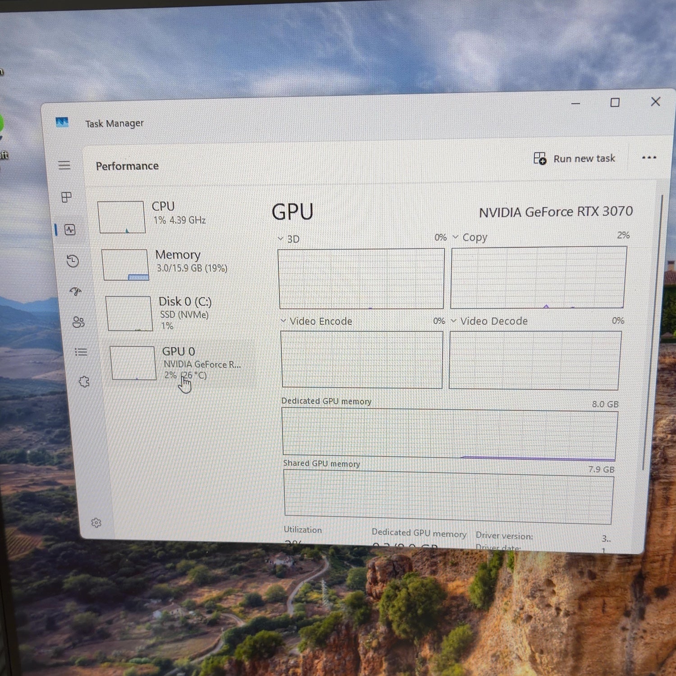The height and width of the screenshot is (676, 676).
Task: Click the Disk 0 mini graph thumbnail
Action: click(129, 314)
